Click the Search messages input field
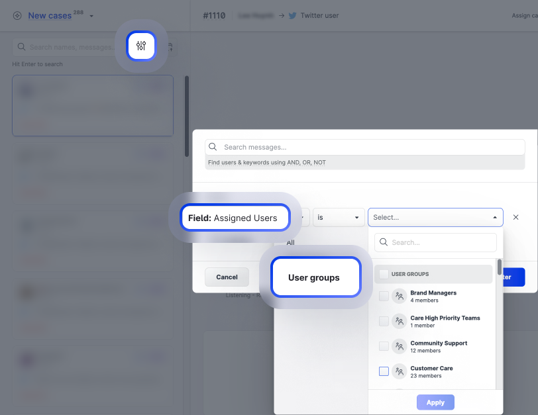The height and width of the screenshot is (415, 538). tap(364, 148)
